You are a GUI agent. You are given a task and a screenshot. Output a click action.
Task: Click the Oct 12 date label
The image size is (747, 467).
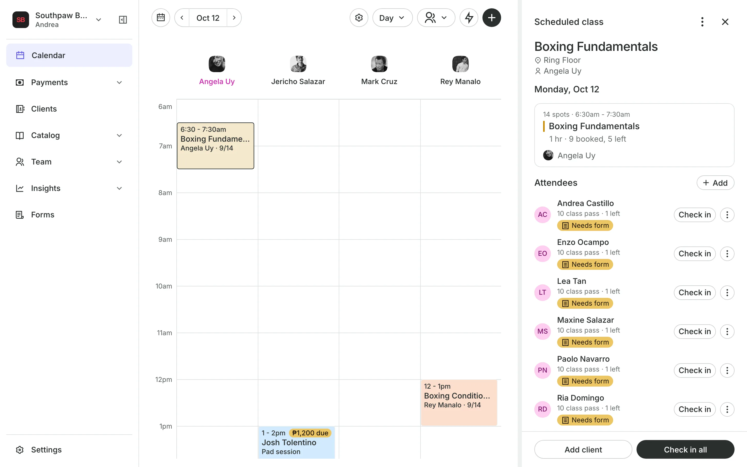208,18
